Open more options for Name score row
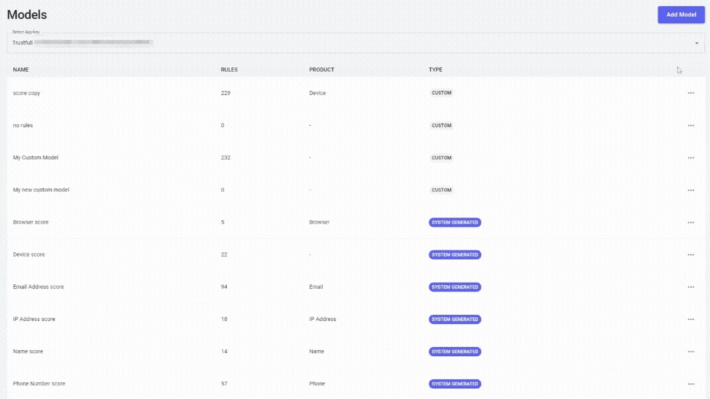Image resolution: width=710 pixels, height=399 pixels. tap(690, 352)
